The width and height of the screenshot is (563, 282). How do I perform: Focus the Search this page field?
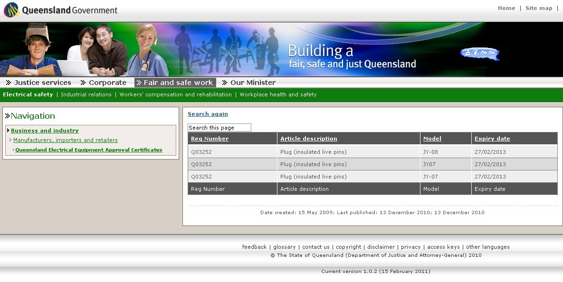tap(219, 128)
